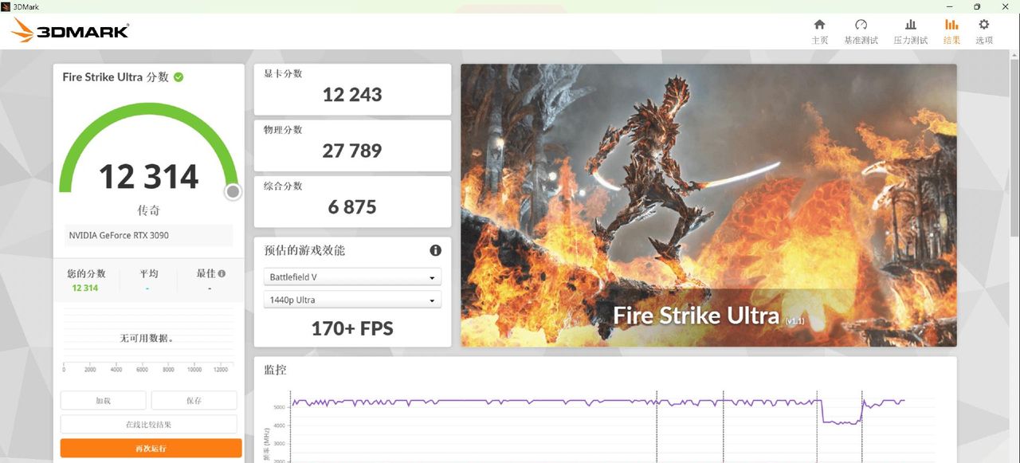Open the Benchmarks (基准测试) tab

pyautogui.click(x=861, y=32)
